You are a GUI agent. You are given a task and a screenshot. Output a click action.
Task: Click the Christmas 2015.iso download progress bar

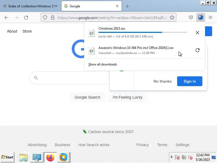click(x=143, y=32)
